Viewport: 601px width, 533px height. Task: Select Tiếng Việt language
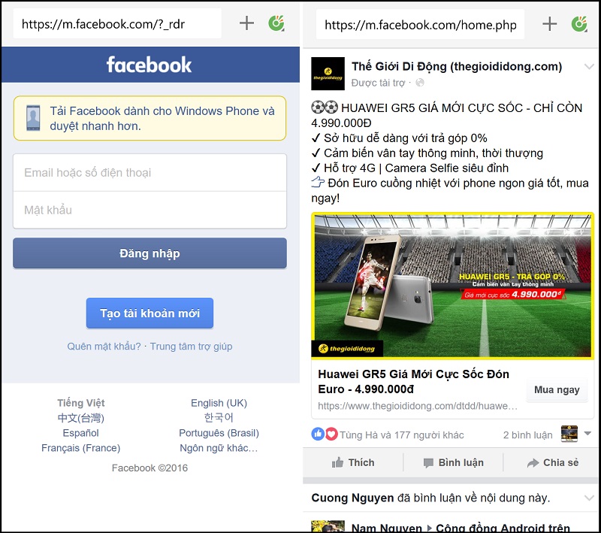(81, 403)
